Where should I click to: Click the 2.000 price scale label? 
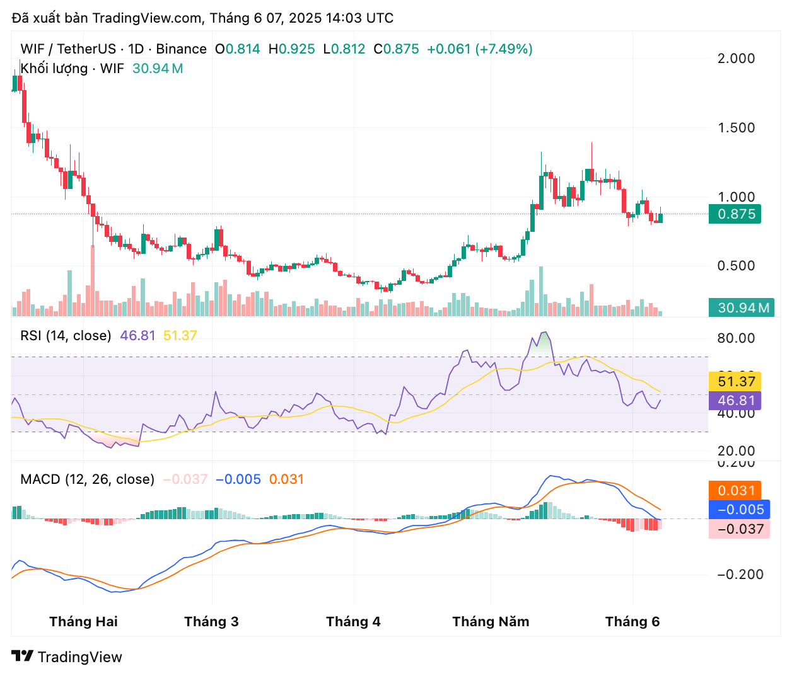tap(736, 59)
